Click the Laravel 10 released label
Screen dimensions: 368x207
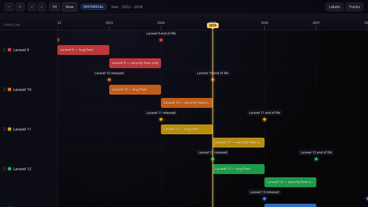(x=109, y=73)
